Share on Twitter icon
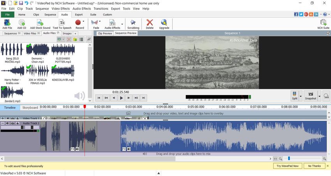Screen dimensions: 331x176 point(301,14)
